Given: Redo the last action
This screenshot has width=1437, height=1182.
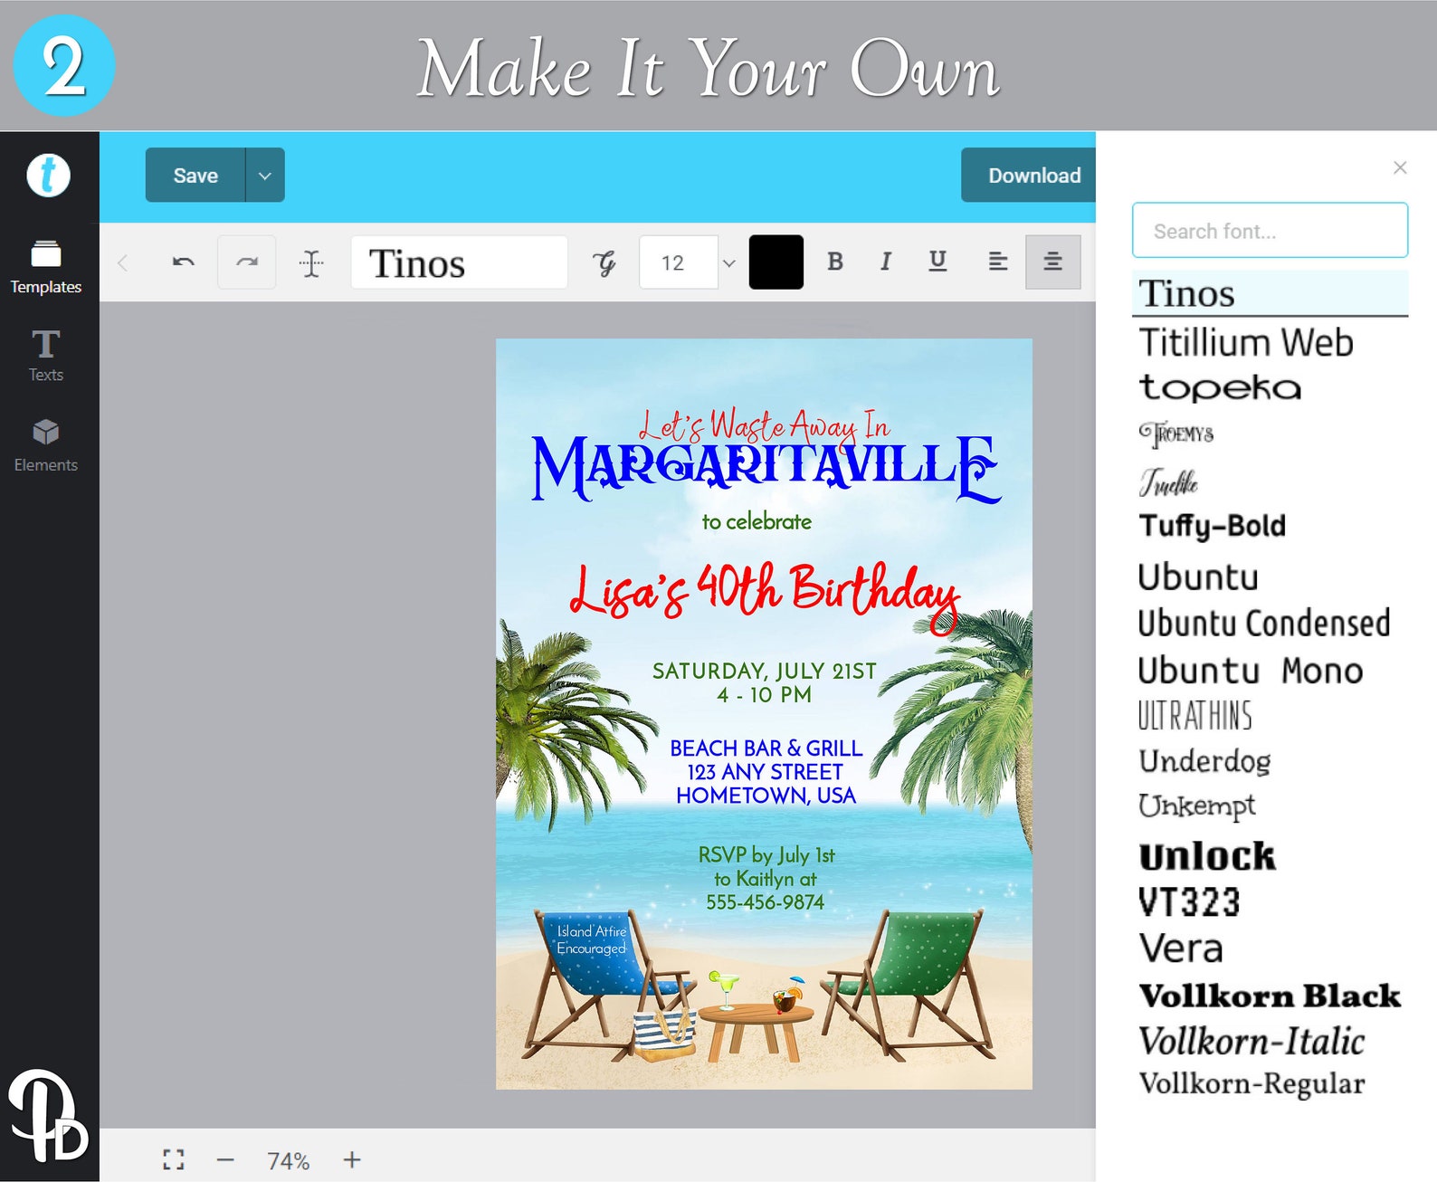Looking at the screenshot, I should pyautogui.click(x=247, y=262).
